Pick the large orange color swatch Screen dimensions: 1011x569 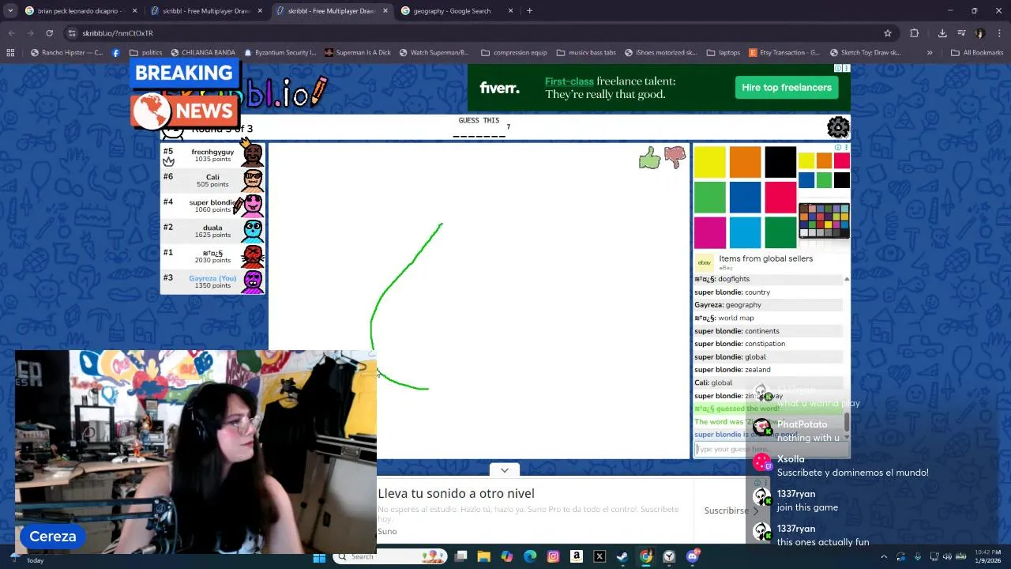[x=745, y=162]
